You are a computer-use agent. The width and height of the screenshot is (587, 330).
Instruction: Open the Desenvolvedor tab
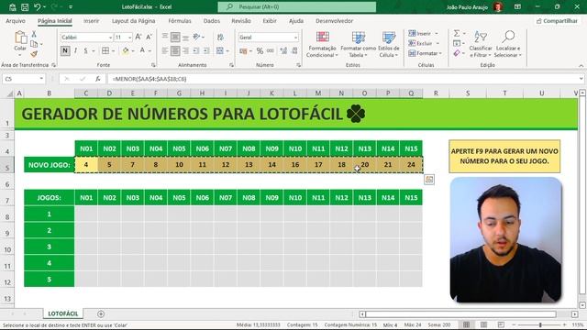click(334, 21)
